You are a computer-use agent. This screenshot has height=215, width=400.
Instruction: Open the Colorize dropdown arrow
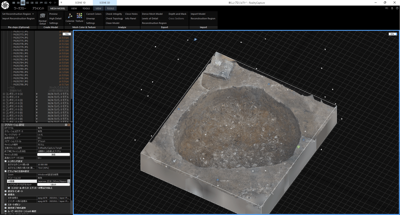click(70, 24)
